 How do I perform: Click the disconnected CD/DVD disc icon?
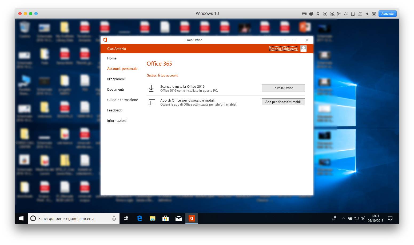(332, 14)
